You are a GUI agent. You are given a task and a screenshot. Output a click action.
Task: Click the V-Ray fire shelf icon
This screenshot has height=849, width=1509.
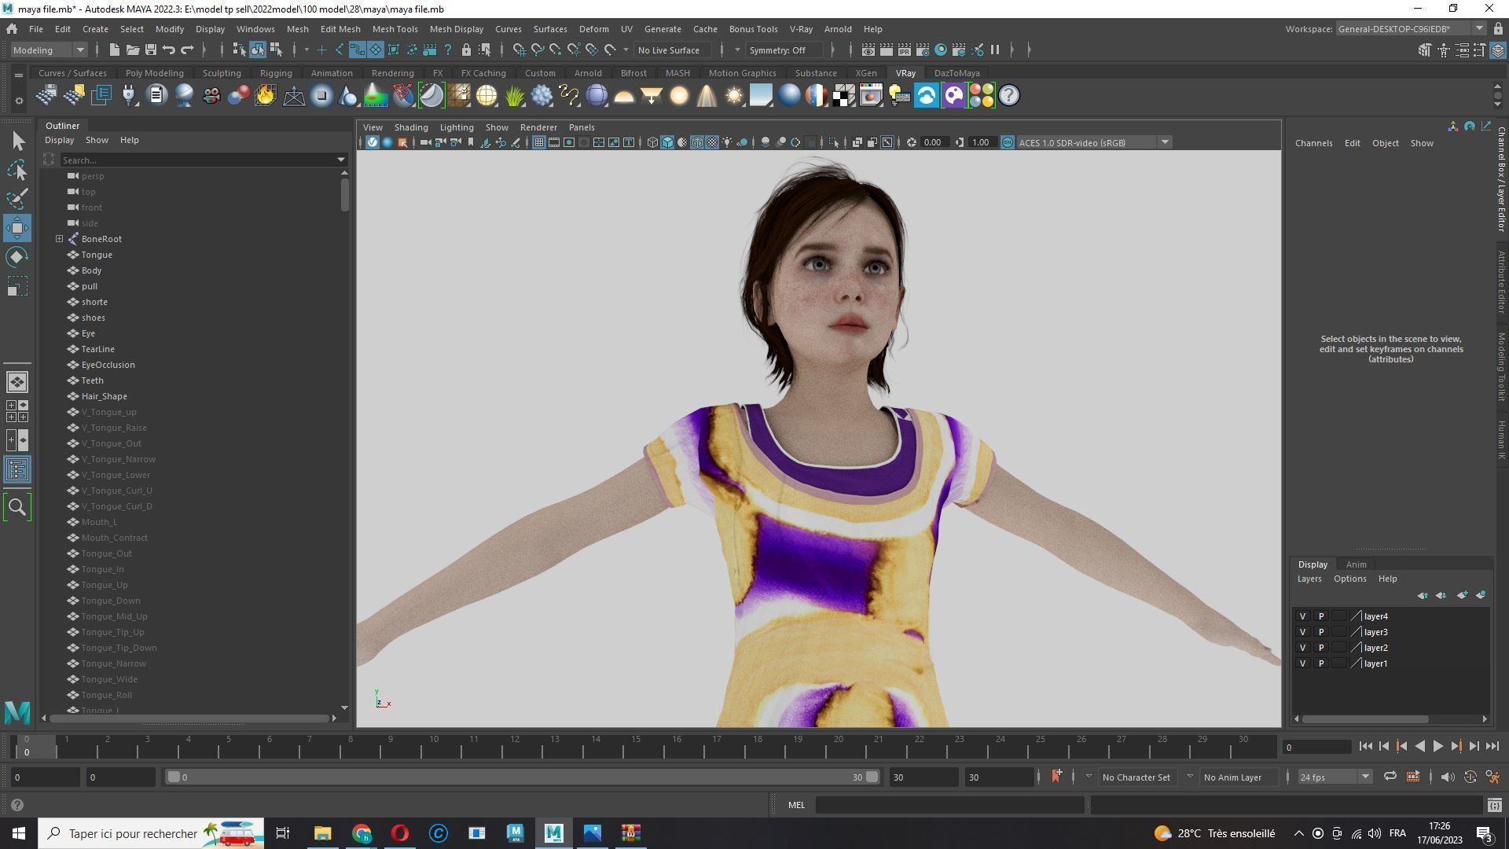[x=266, y=96]
